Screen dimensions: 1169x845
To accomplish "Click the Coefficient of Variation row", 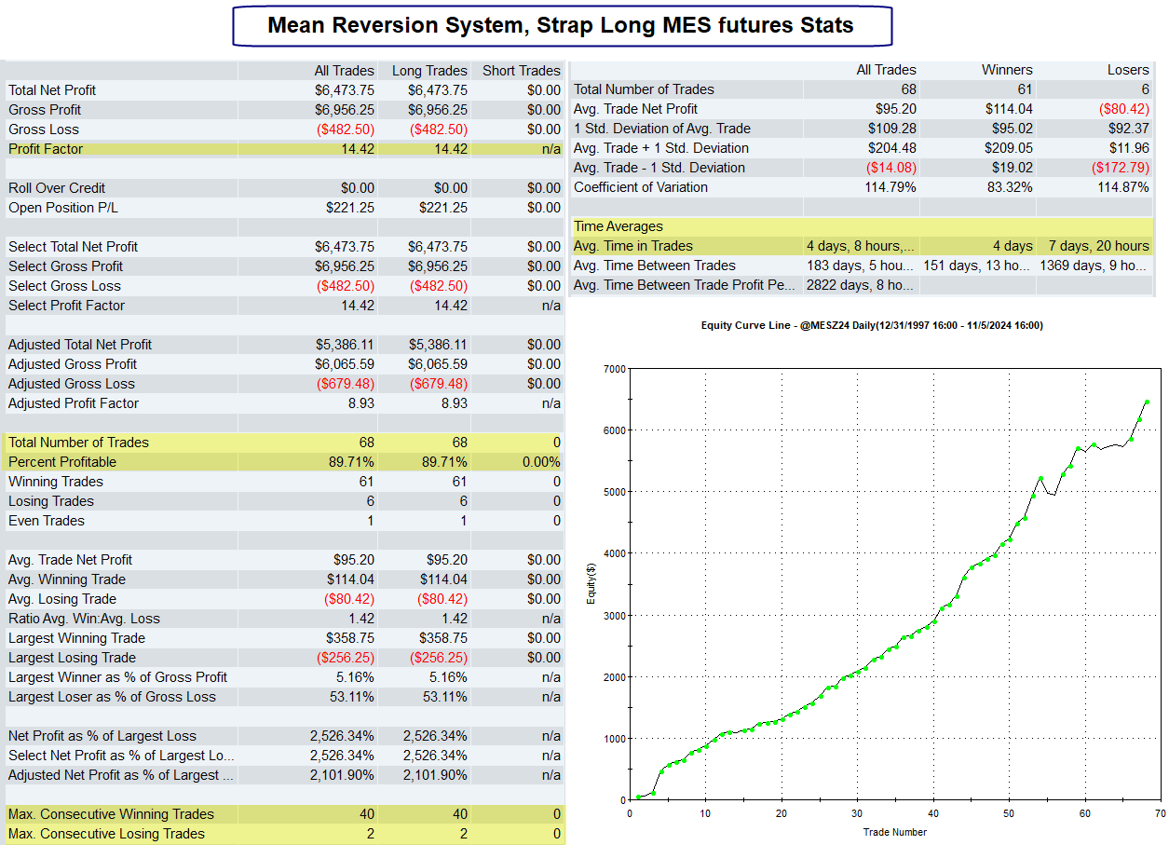I will (862, 187).
